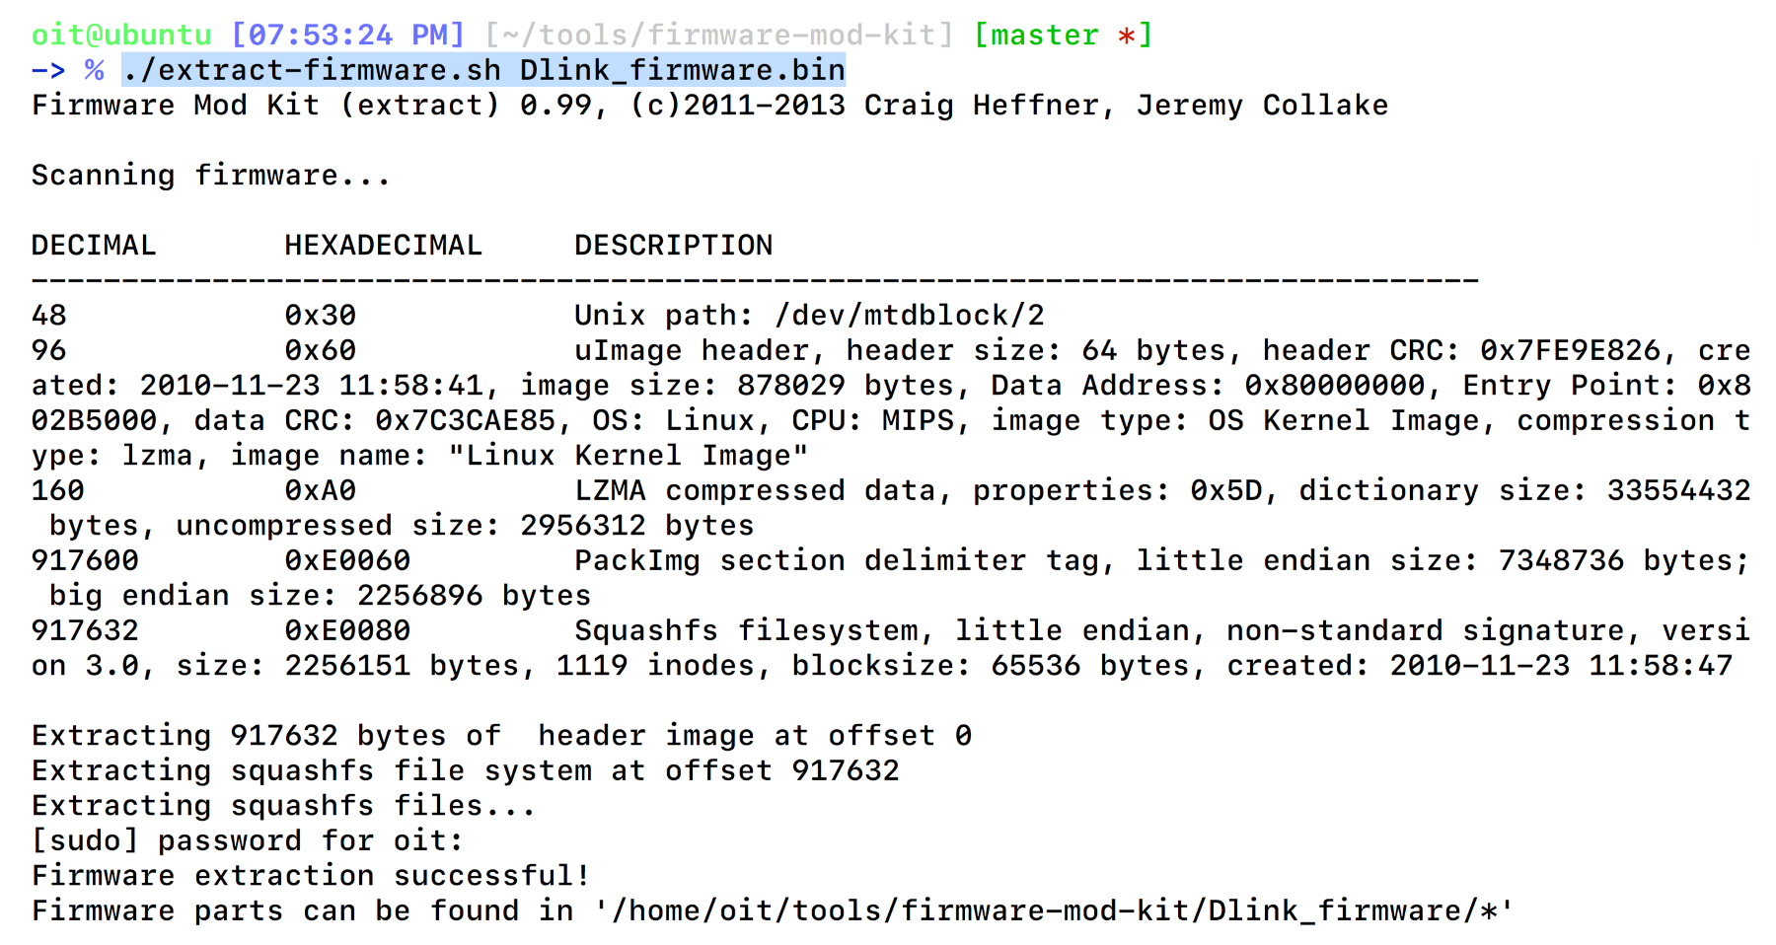Click the highlighted extract-firmware.sh command
Viewport: 1776px width, 945px height.
point(483,70)
